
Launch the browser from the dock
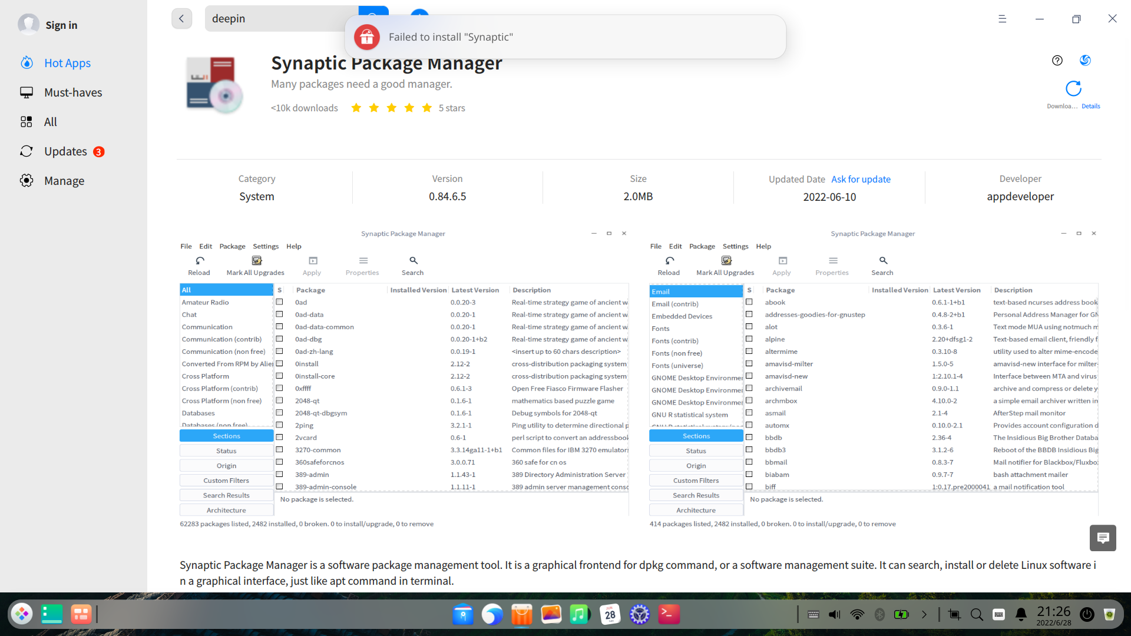[492, 614]
